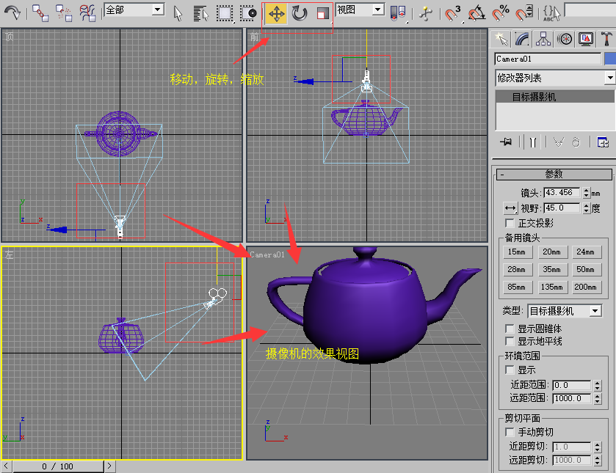Click the FOV direction flyout button
This screenshot has height=473, width=616.
click(x=510, y=208)
